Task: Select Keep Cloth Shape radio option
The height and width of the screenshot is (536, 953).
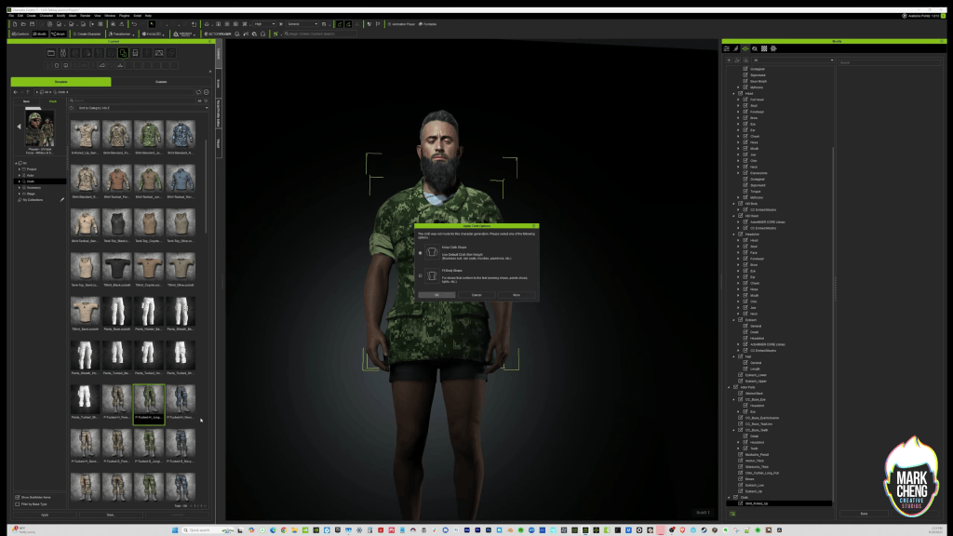Action: point(420,253)
